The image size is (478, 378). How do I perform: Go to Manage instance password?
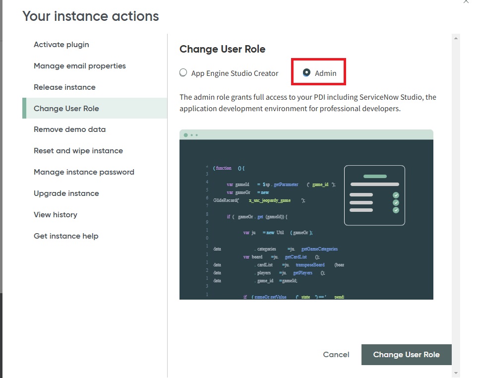(x=84, y=172)
